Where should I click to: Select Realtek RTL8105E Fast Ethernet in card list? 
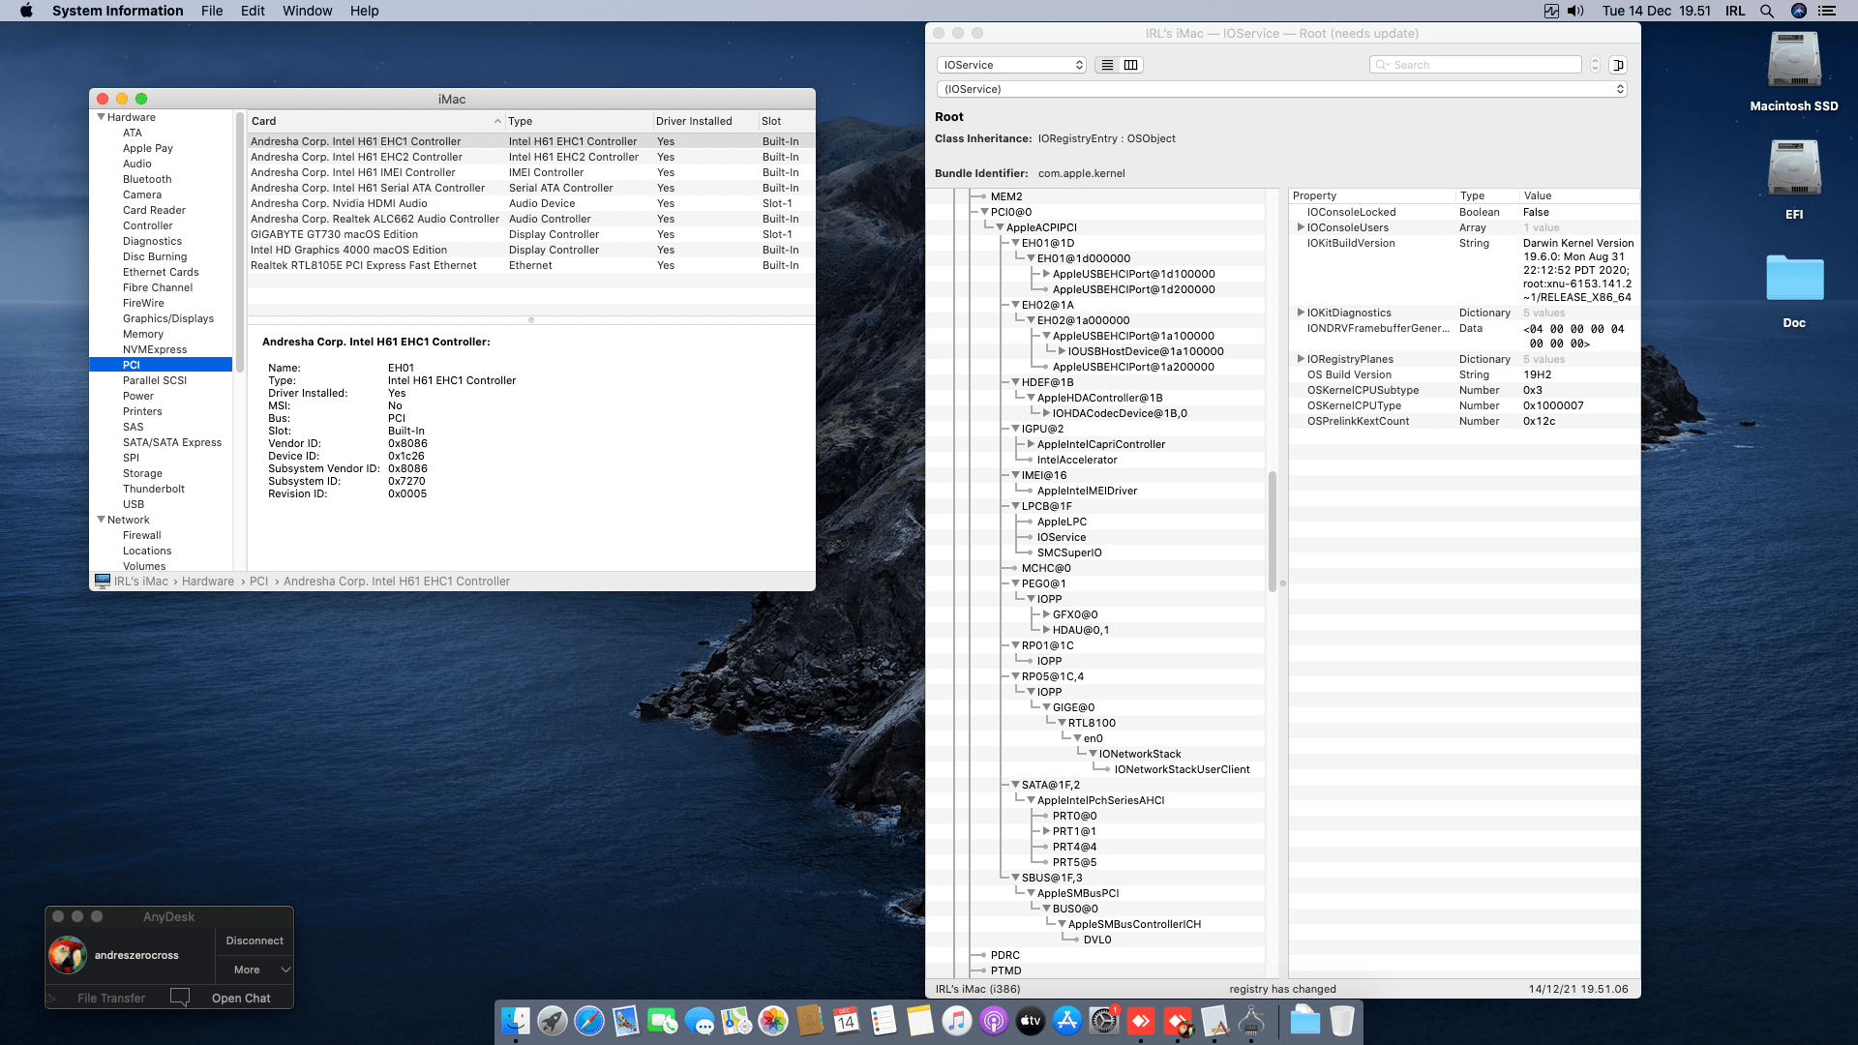363,265
